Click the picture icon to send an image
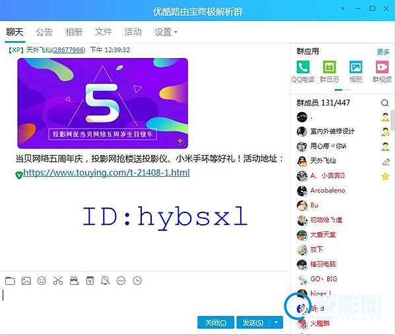396x335 pixels. tap(26, 281)
